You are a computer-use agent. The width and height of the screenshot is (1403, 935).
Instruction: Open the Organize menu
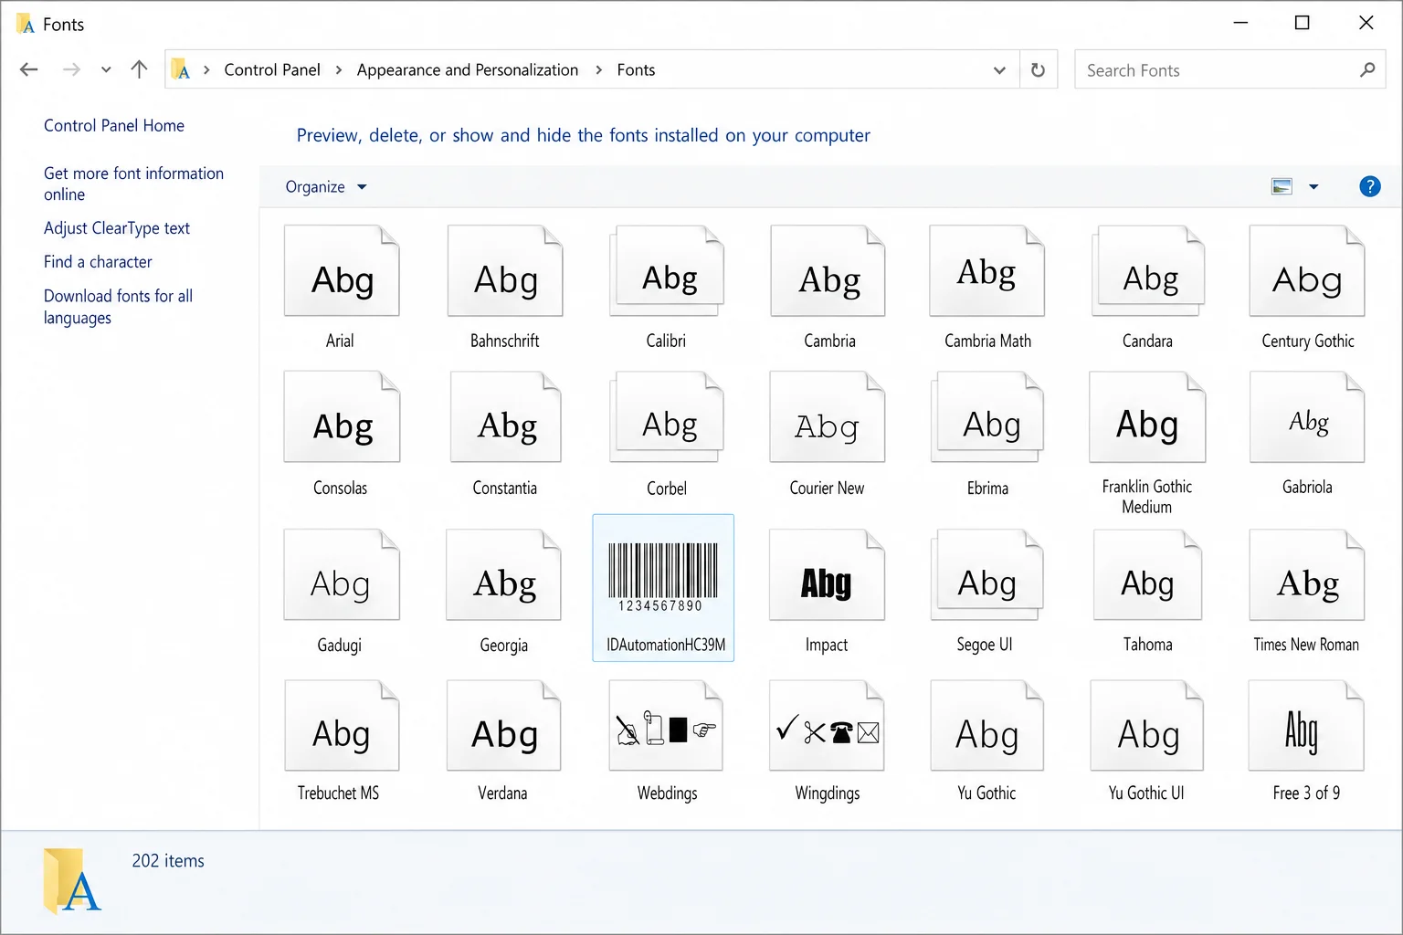[326, 187]
